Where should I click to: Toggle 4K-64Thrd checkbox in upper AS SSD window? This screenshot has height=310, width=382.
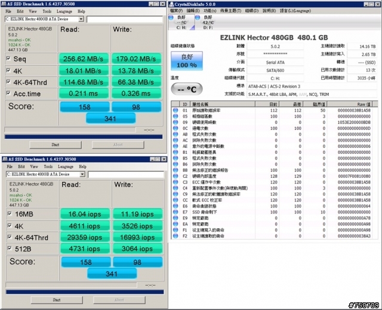pyautogui.click(x=8, y=82)
